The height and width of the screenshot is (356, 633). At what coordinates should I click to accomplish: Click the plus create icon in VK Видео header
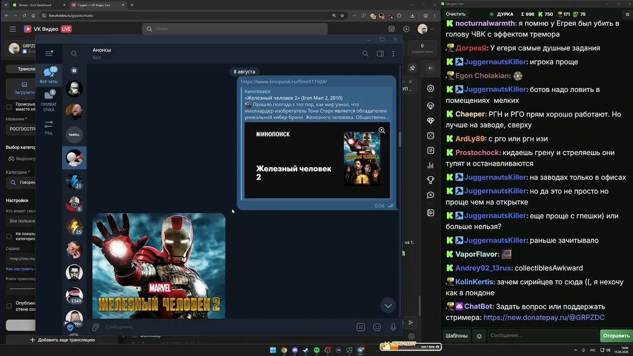407,29
